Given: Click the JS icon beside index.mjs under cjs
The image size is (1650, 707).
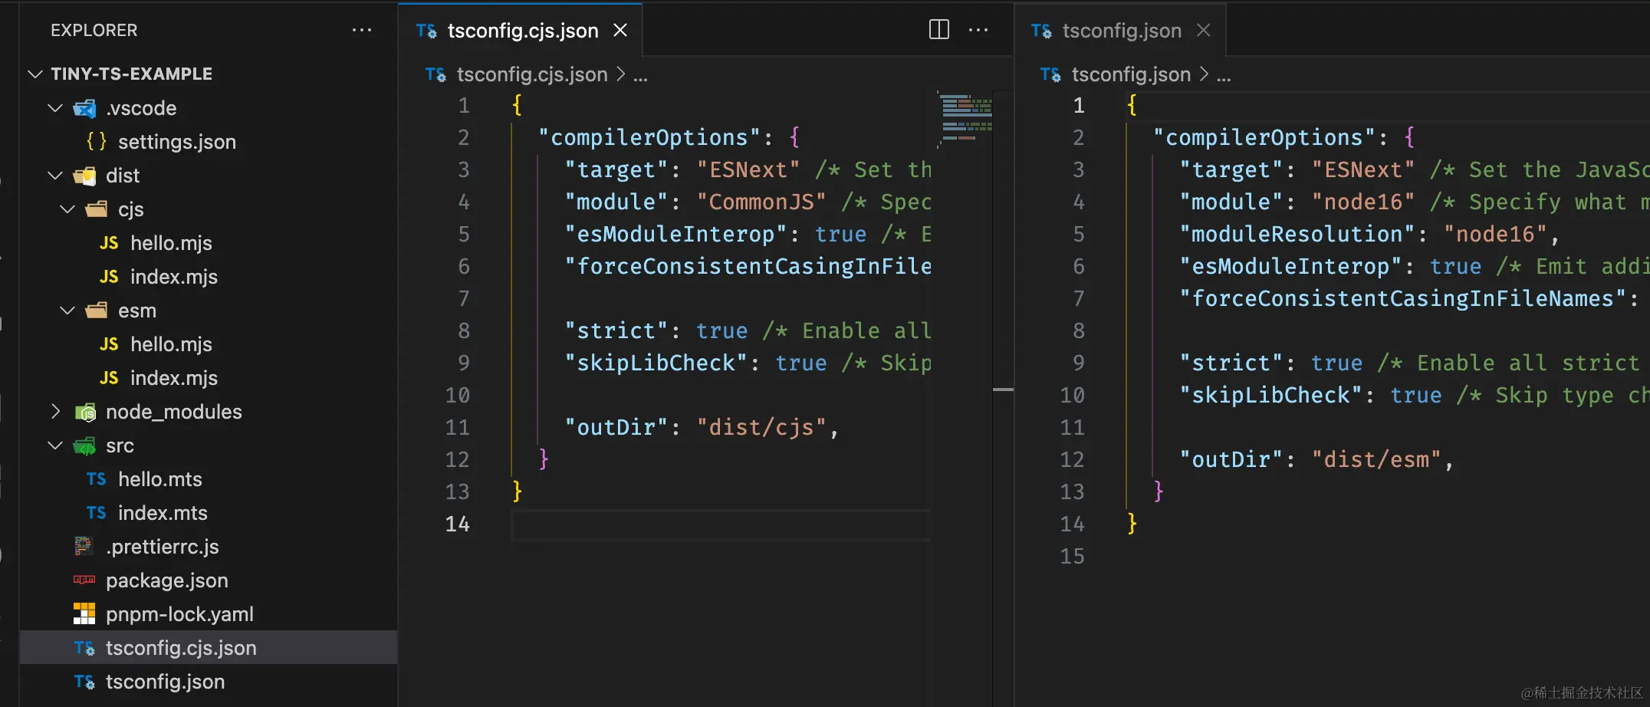Looking at the screenshot, I should [108, 277].
